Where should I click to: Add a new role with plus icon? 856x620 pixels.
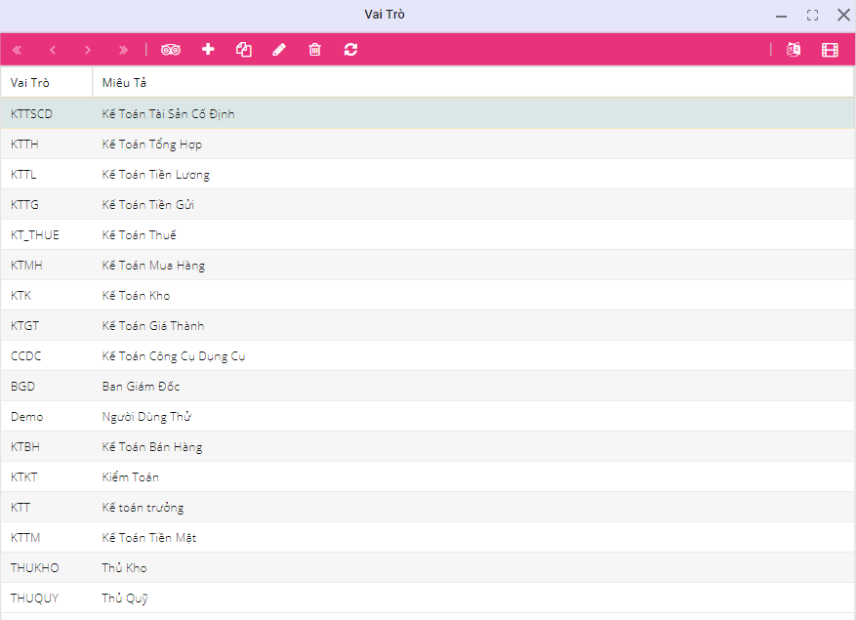208,50
